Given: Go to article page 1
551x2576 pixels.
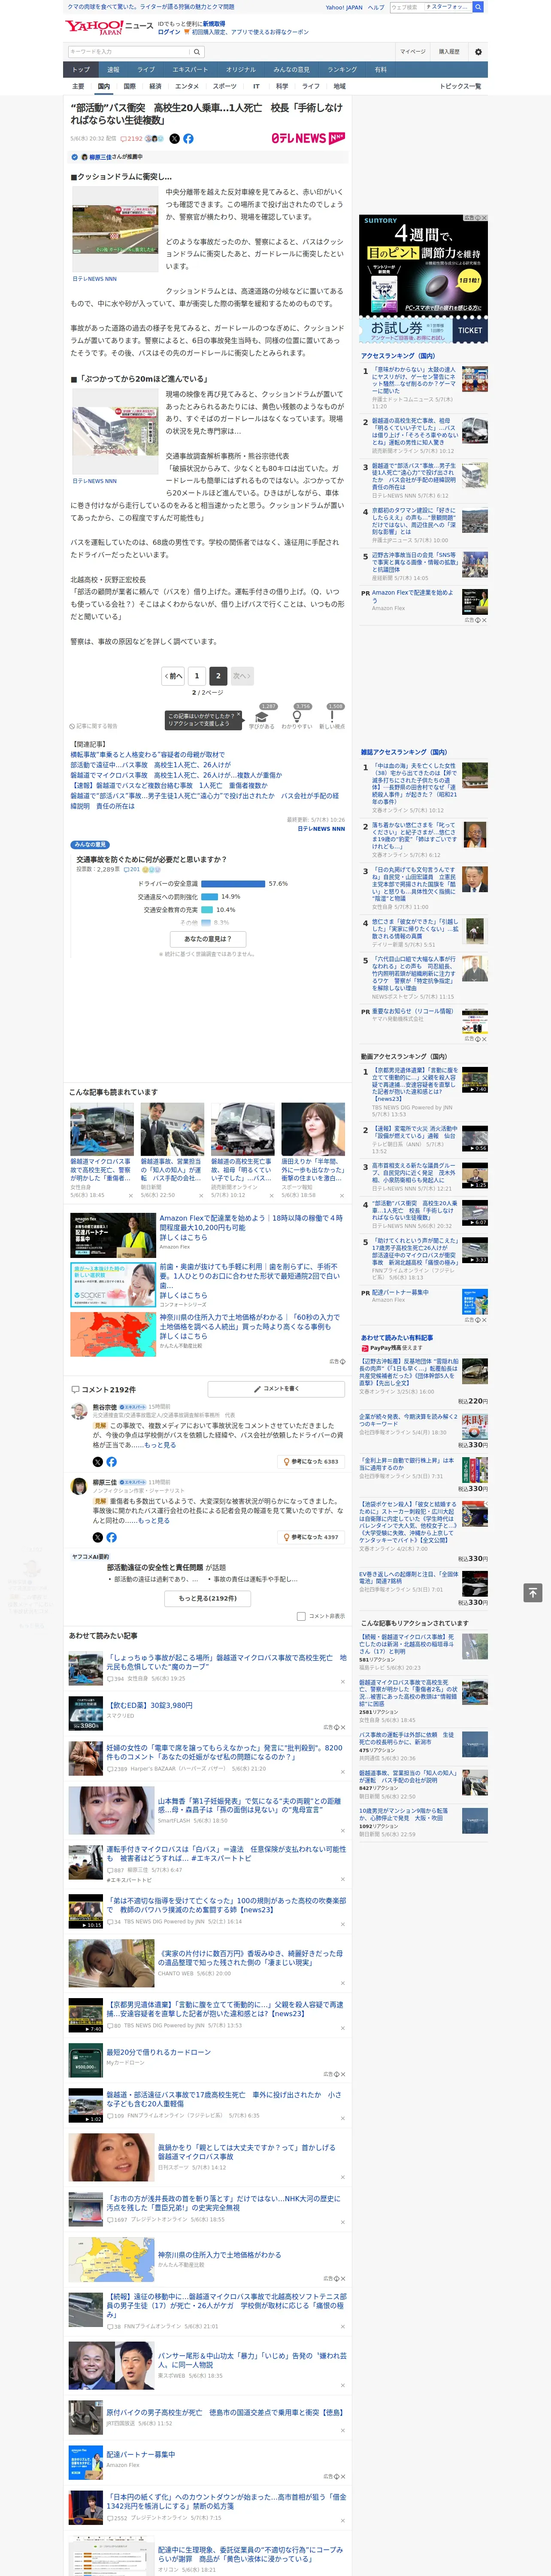Looking at the screenshot, I should coord(196,676).
